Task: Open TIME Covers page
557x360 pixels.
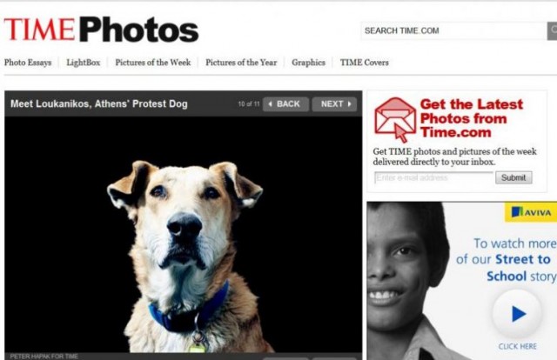Action: point(364,63)
